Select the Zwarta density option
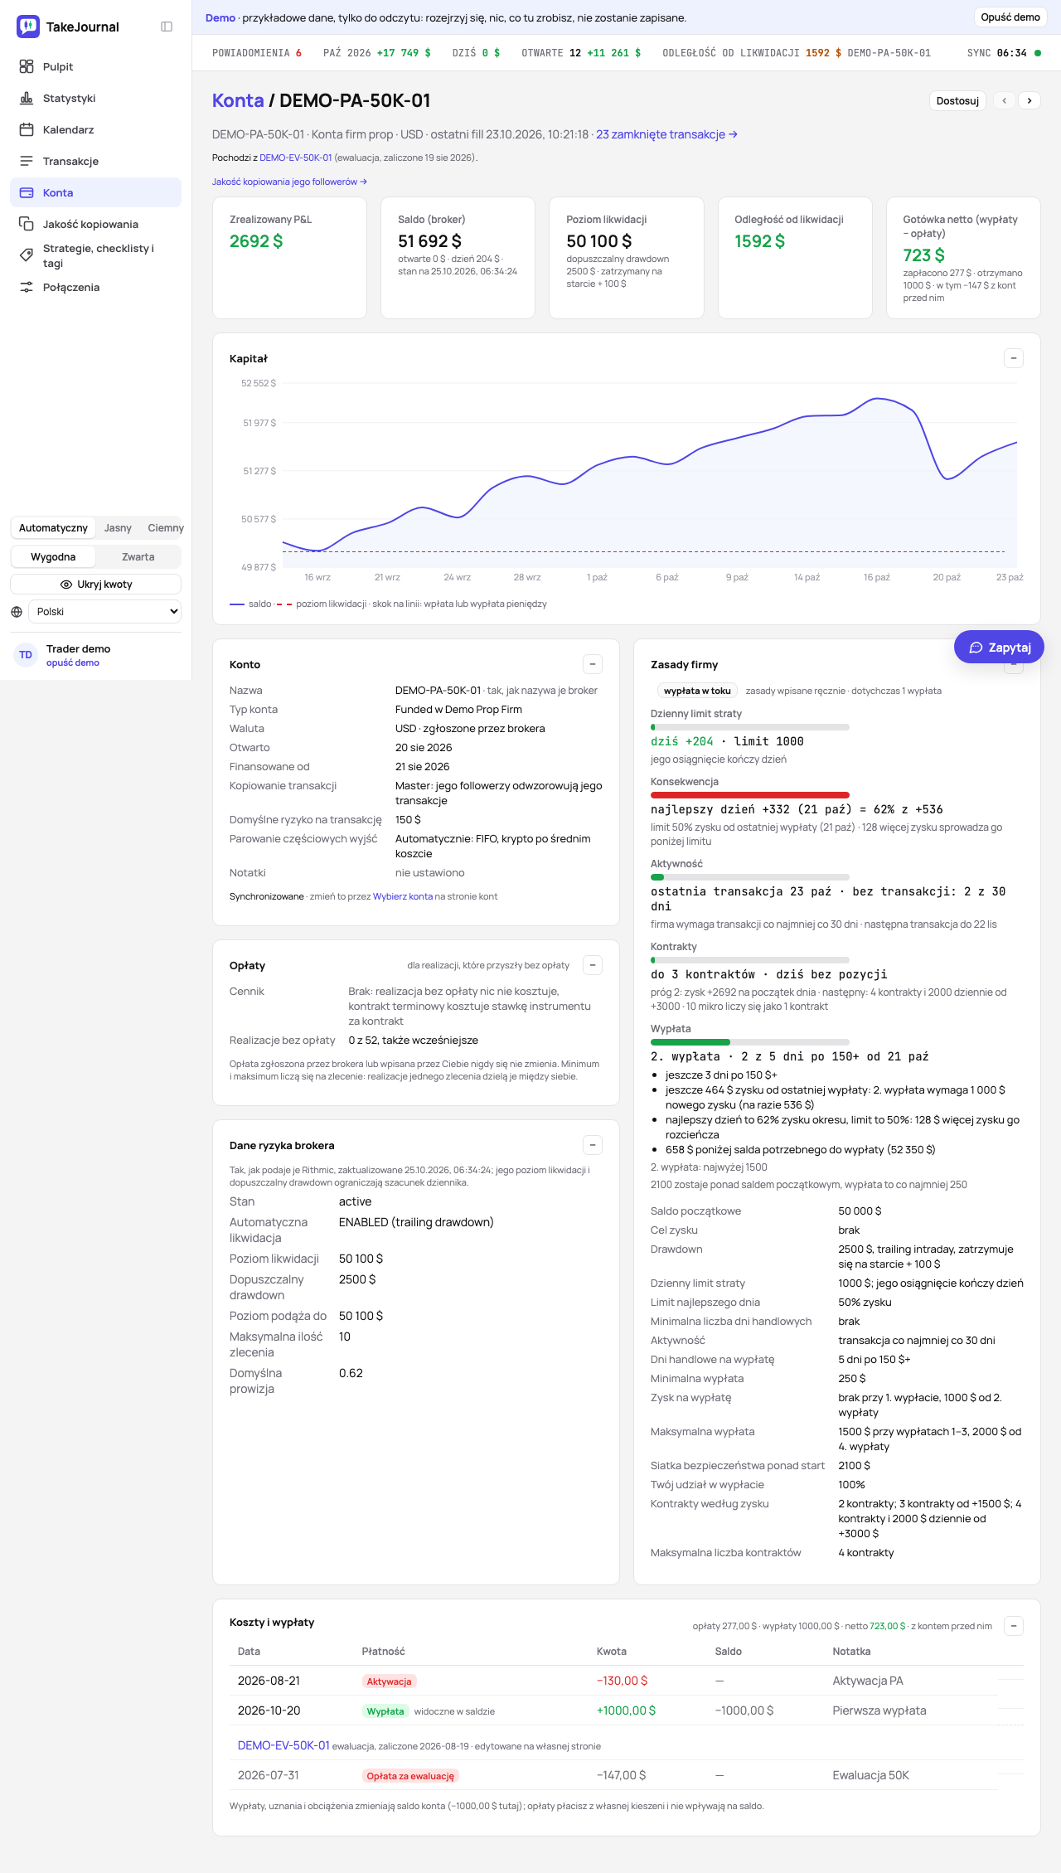Image resolution: width=1061 pixels, height=1873 pixels. (x=138, y=557)
